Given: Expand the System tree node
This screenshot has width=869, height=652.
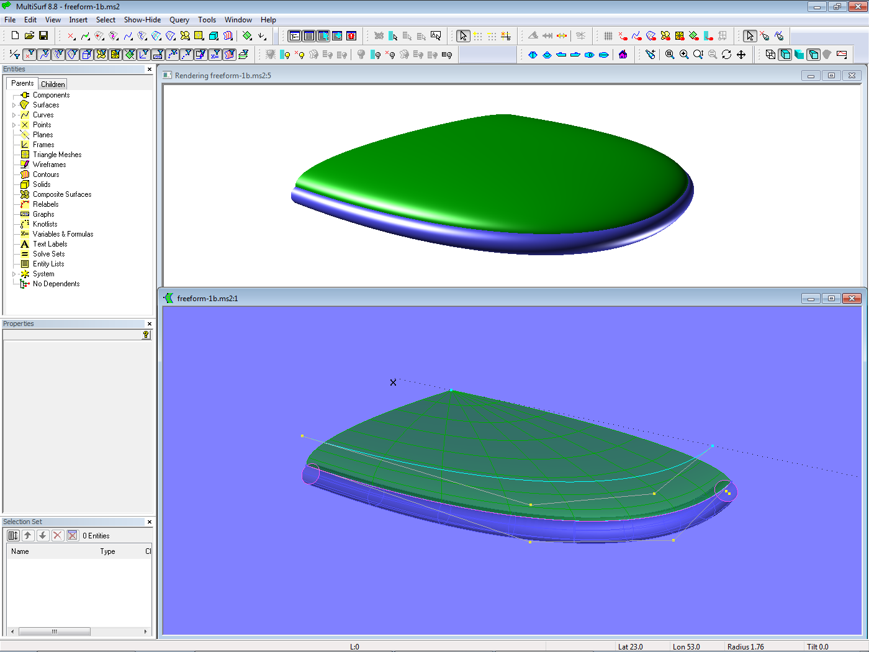Looking at the screenshot, I should point(14,274).
